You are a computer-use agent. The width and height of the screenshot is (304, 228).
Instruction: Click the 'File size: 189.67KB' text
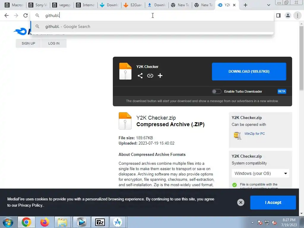tap(136, 138)
